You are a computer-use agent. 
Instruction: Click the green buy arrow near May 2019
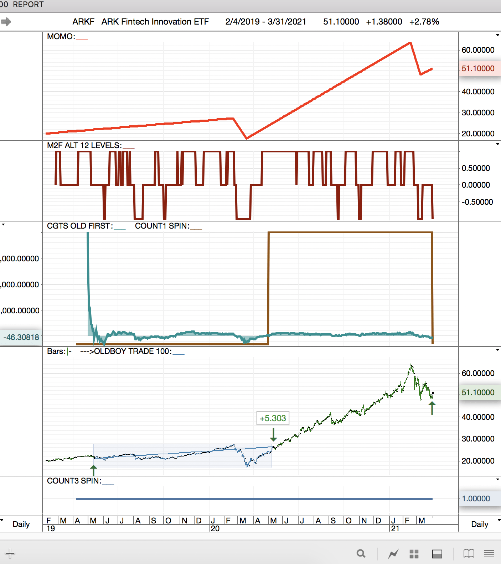pyautogui.click(x=93, y=470)
